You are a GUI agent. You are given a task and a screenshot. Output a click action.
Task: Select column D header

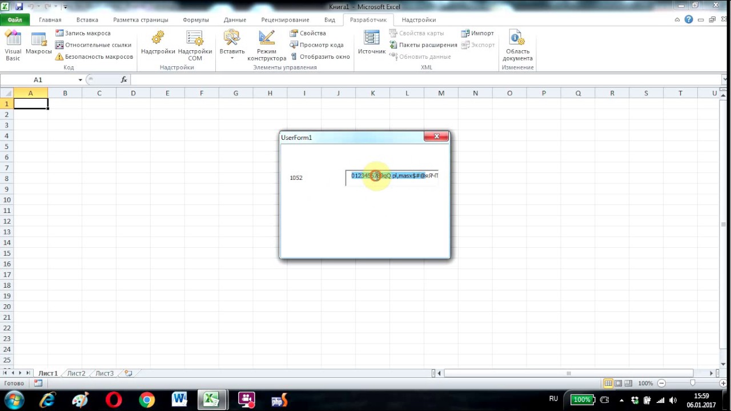133,93
